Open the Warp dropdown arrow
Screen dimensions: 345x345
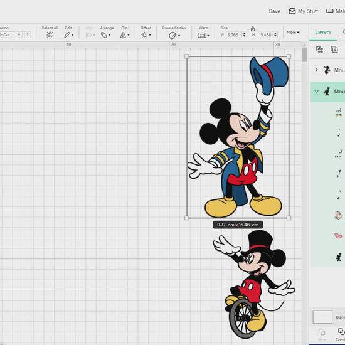click(x=208, y=36)
